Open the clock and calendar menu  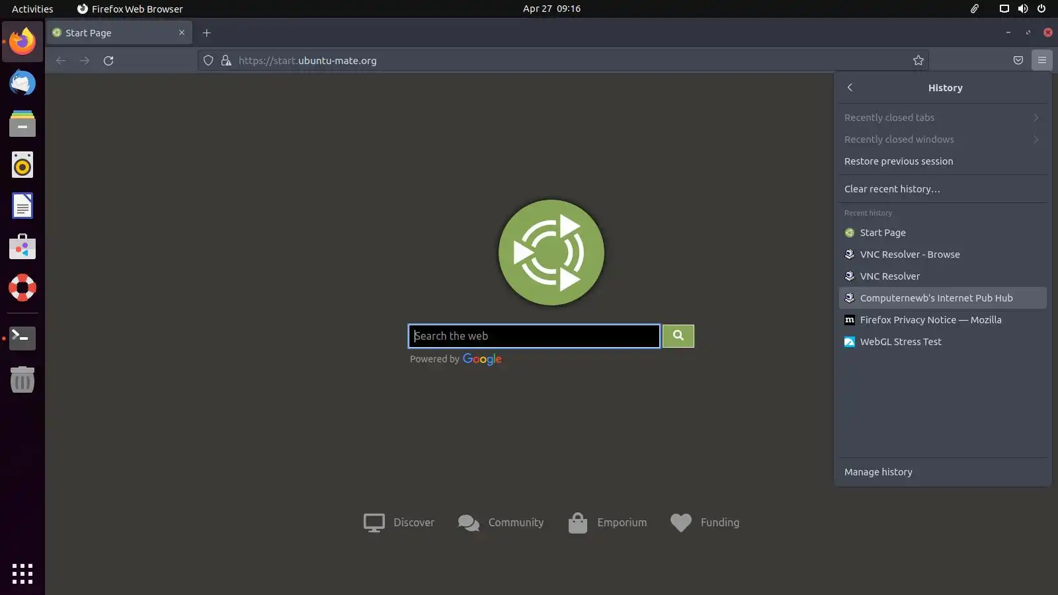click(x=551, y=9)
